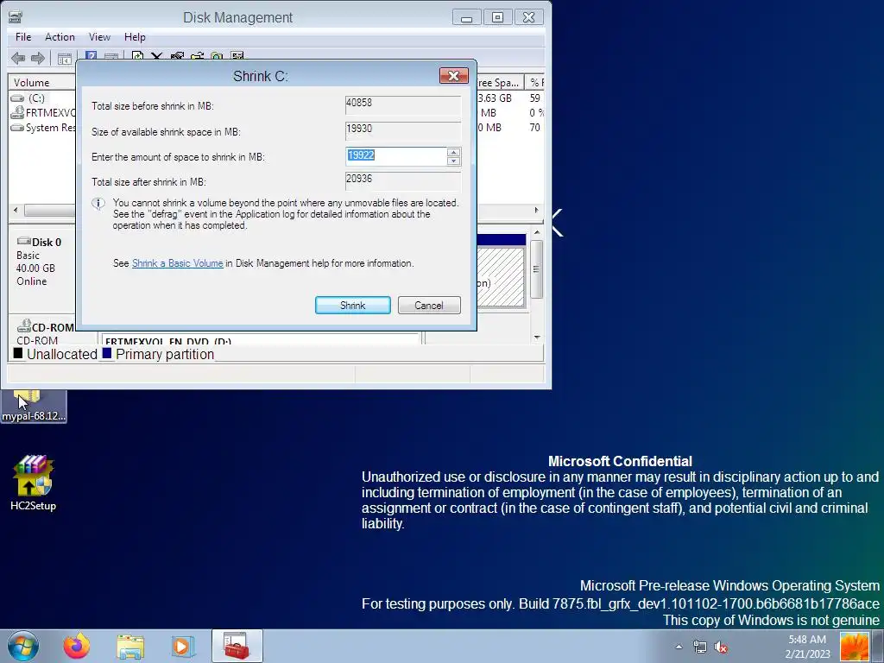Image resolution: width=884 pixels, height=663 pixels.
Task: Click the 3.63 GB free space cell
Action: [x=495, y=98]
